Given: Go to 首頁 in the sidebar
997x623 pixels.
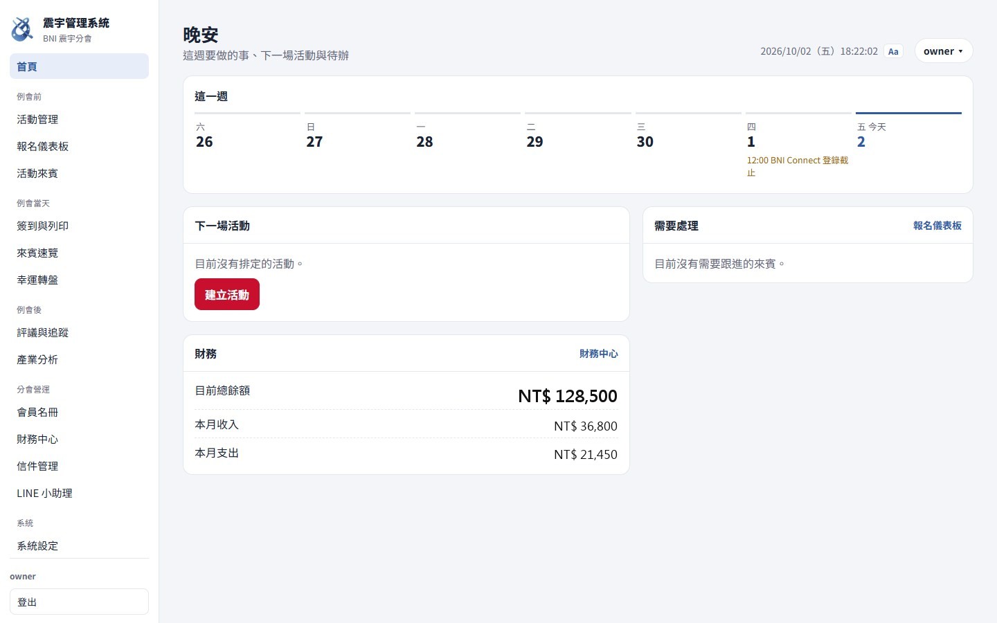Looking at the screenshot, I should [x=79, y=66].
